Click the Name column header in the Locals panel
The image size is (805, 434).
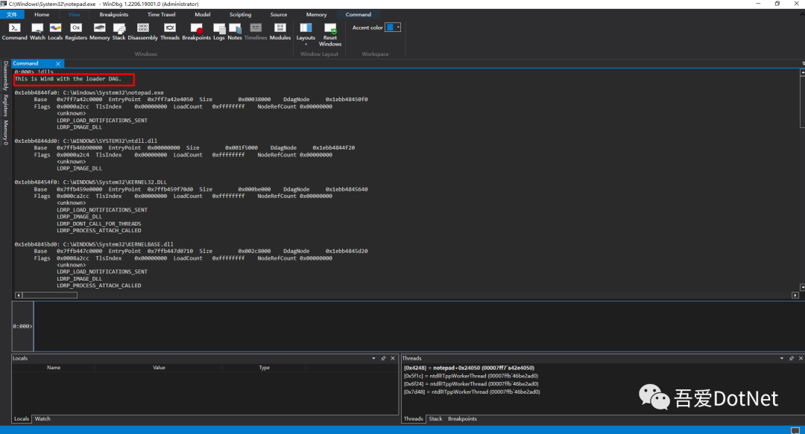54,368
